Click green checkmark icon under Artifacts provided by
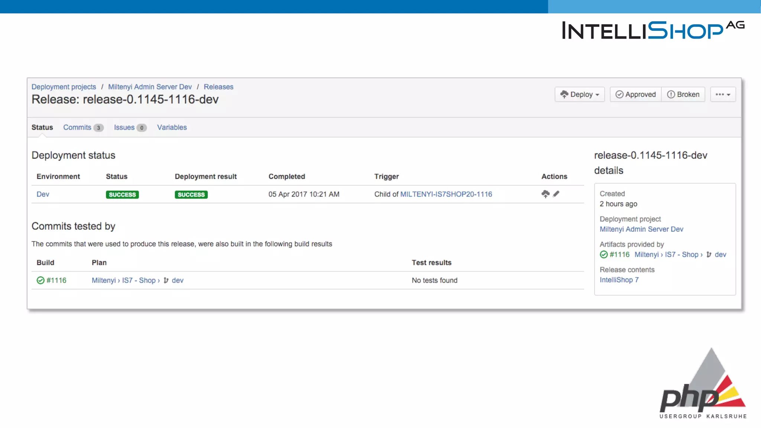Image resolution: width=761 pixels, height=428 pixels. click(x=604, y=254)
